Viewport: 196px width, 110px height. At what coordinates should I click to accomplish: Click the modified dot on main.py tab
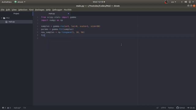[x=68, y=13]
